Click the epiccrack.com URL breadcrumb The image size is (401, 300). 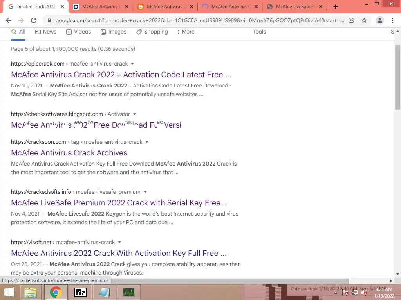coord(69,64)
